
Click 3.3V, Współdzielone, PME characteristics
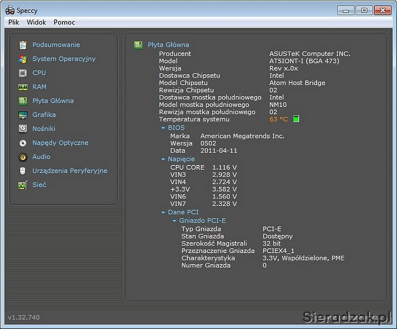304,258
